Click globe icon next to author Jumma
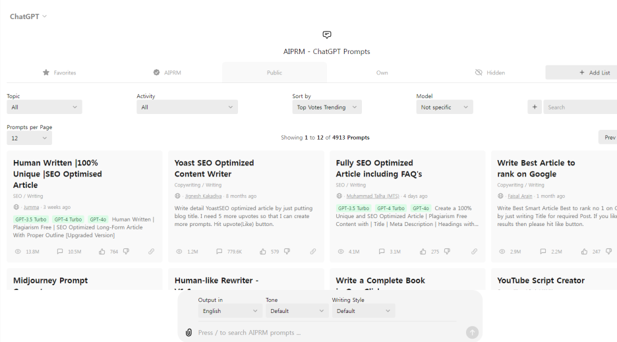Image resolution: width=617 pixels, height=342 pixels. tap(16, 207)
